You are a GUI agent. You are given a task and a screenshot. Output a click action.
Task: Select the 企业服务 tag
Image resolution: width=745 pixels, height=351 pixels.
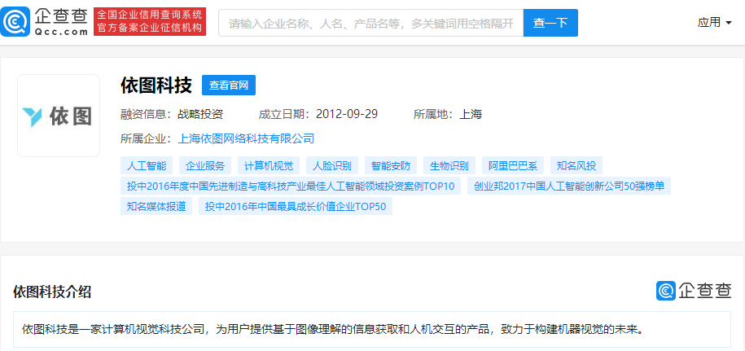tap(205, 165)
